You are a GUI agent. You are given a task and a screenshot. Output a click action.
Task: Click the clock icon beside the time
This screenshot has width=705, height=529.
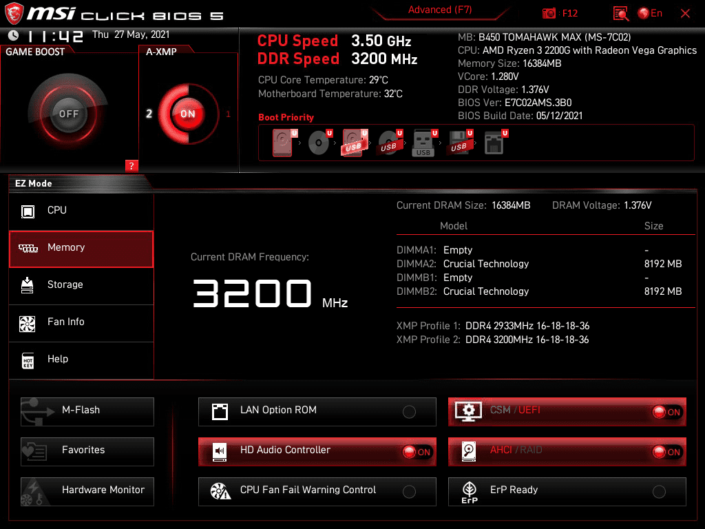coord(14,36)
